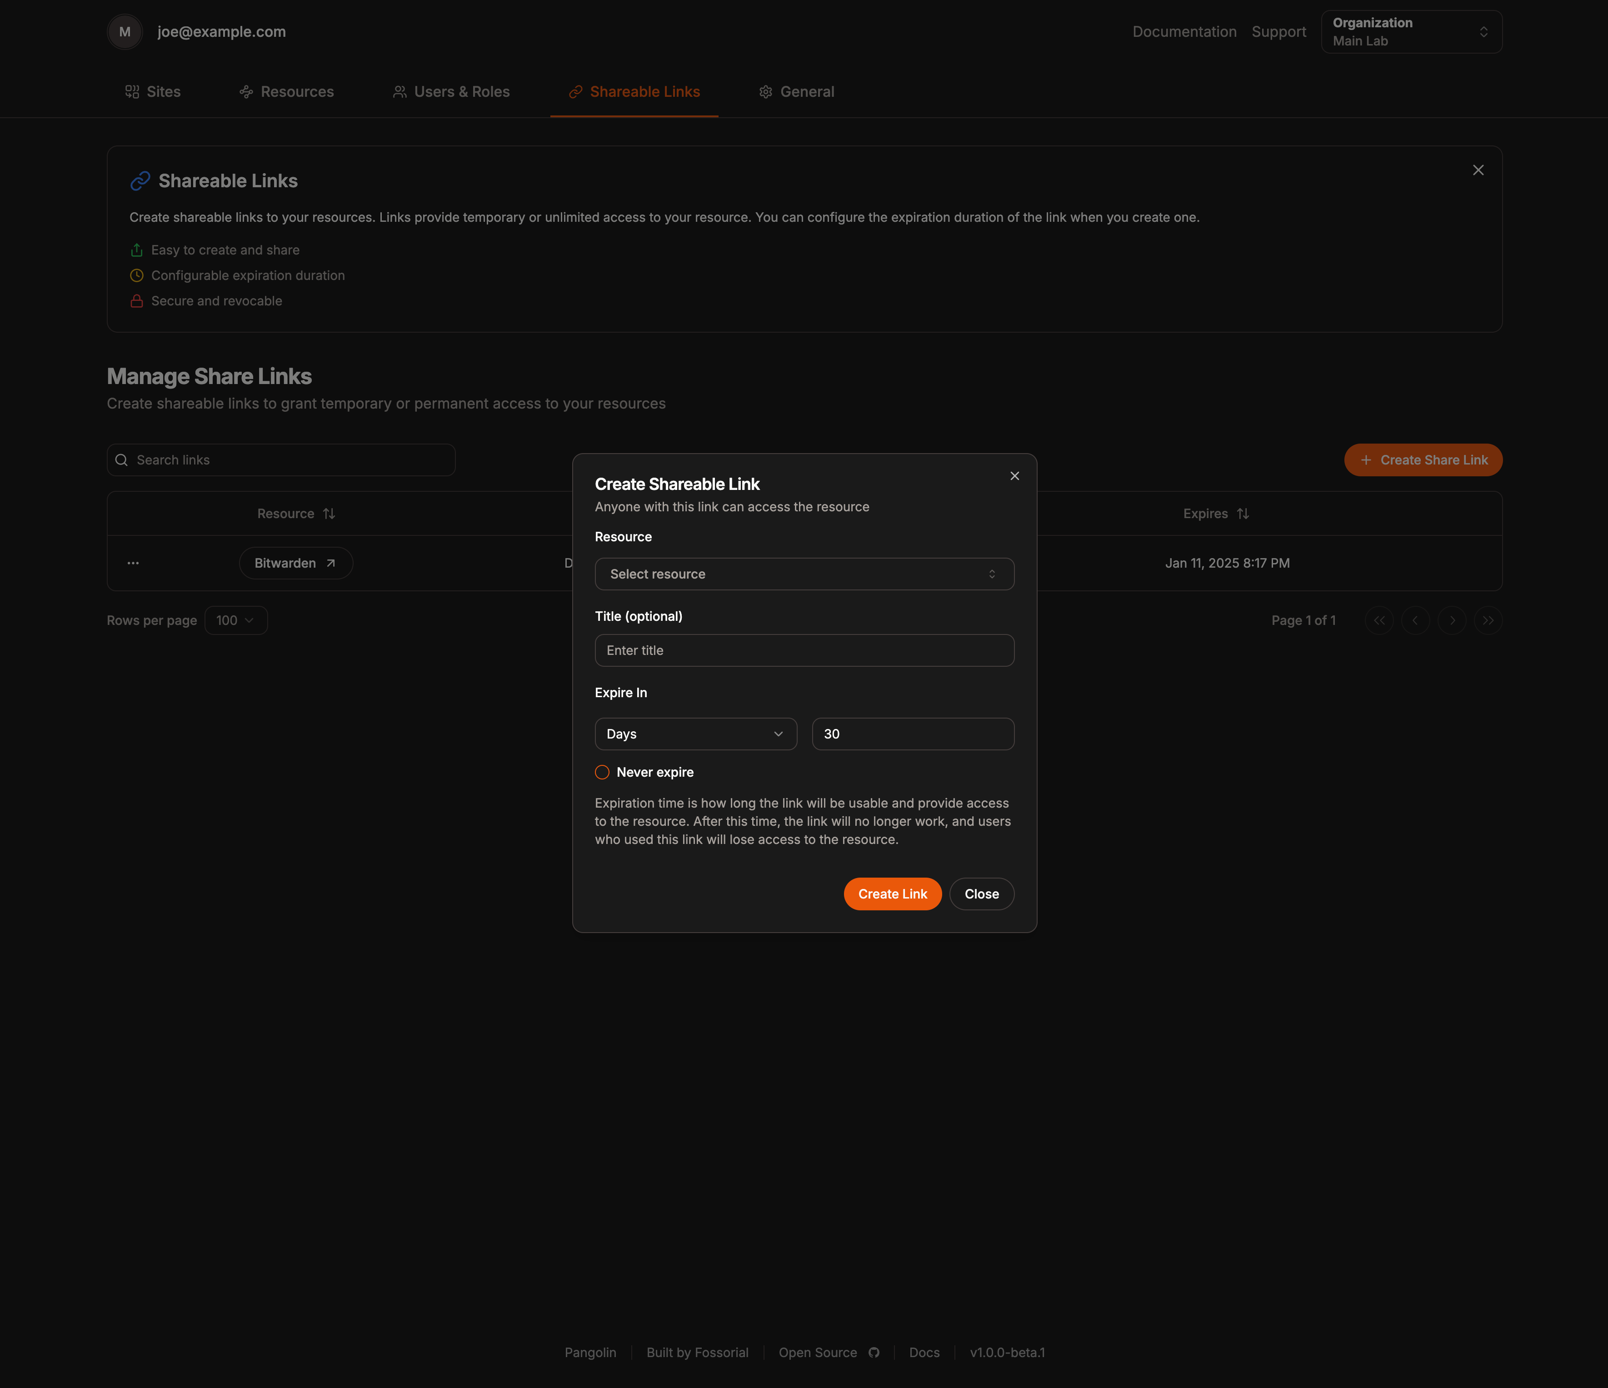This screenshot has height=1388, width=1608.
Task: Jump to the last page with double-chevron
Action: point(1488,620)
